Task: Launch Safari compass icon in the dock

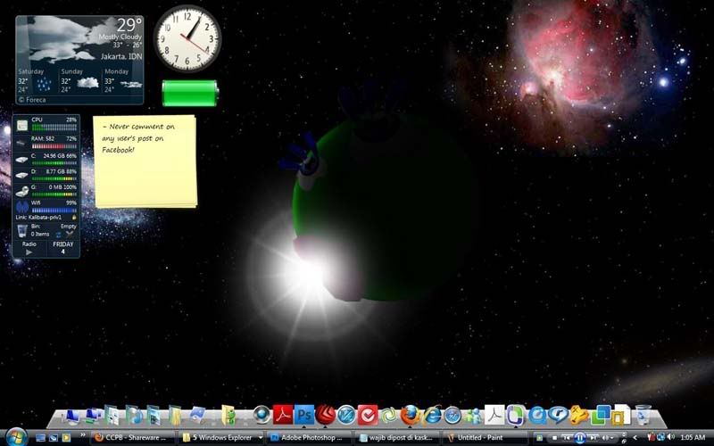Action: coord(452,415)
